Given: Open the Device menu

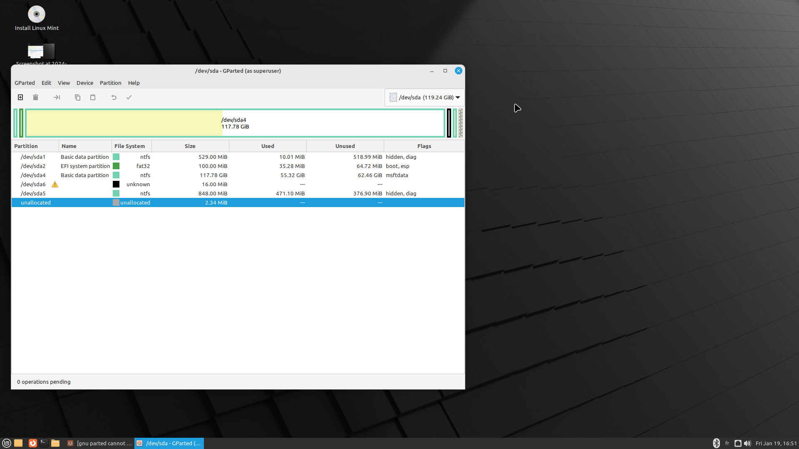Looking at the screenshot, I should point(85,83).
